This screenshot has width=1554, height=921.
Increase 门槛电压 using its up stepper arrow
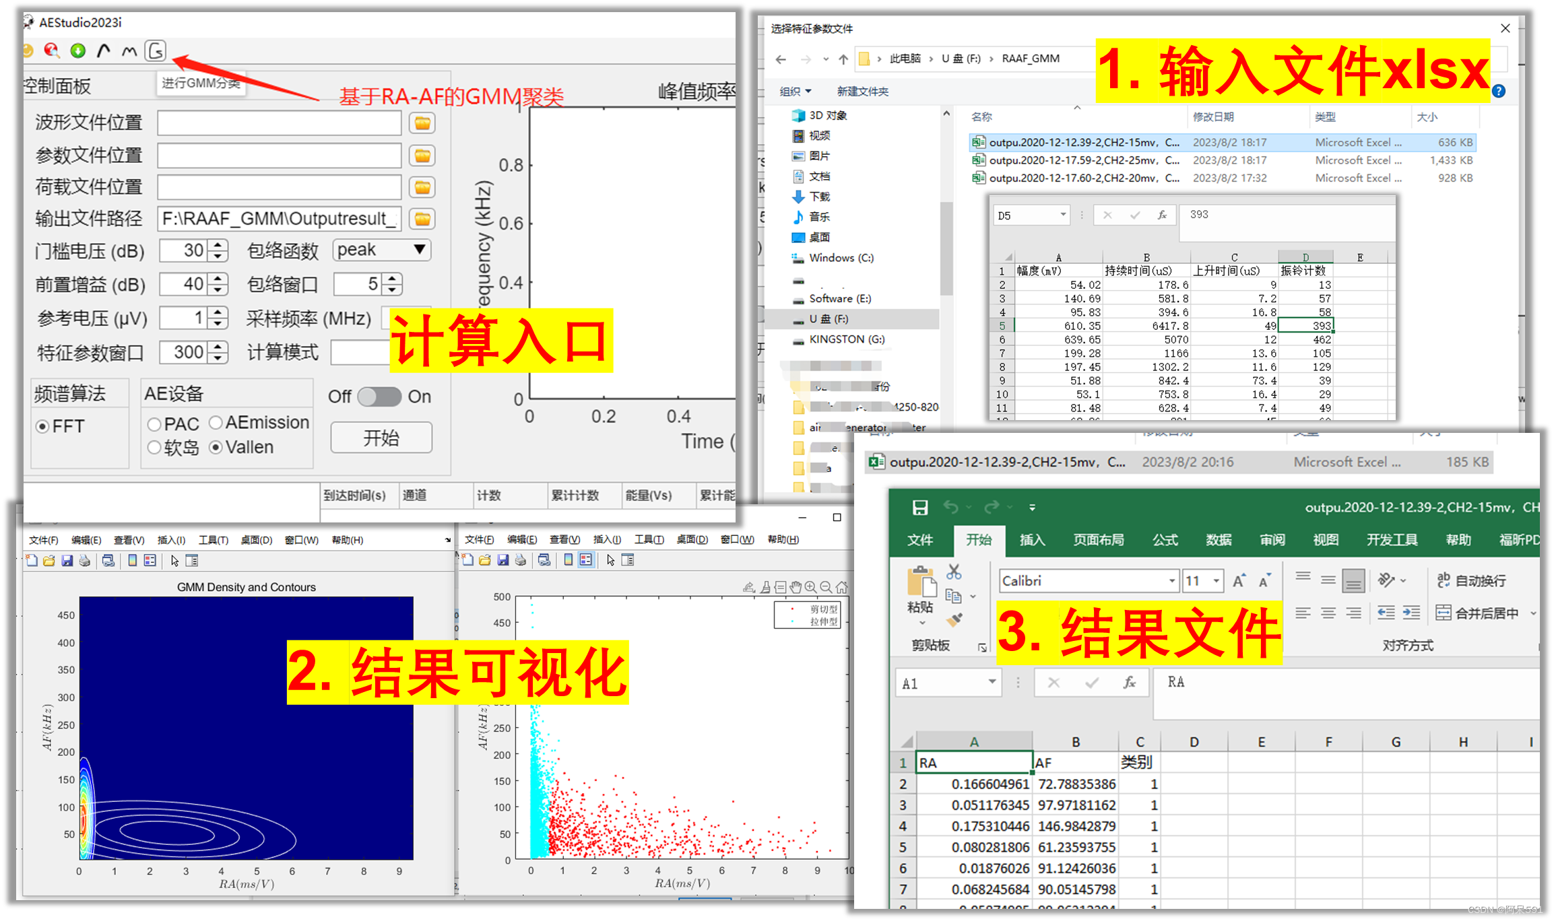click(218, 245)
